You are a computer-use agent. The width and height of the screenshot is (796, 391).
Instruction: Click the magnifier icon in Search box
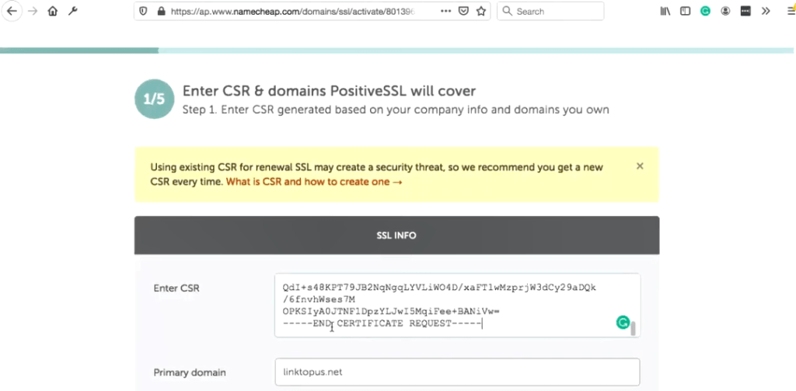(507, 11)
